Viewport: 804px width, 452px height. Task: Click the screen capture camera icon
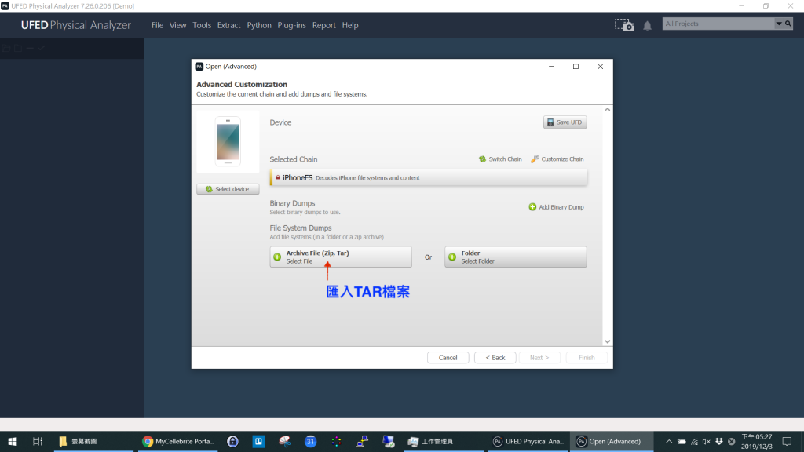(624, 25)
